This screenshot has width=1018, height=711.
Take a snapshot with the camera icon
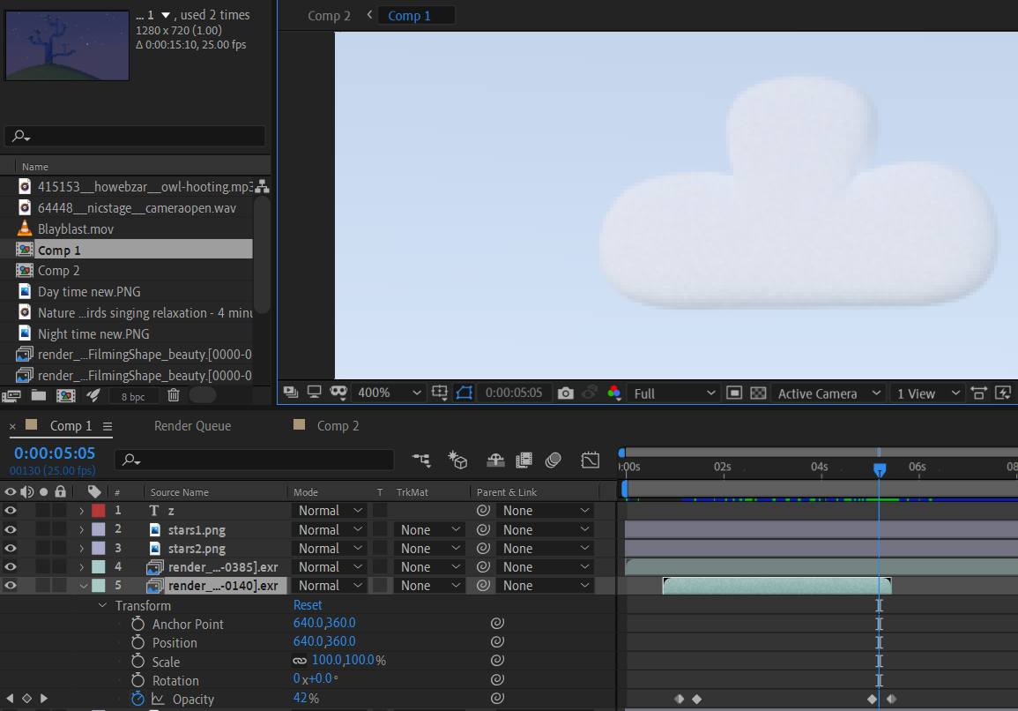point(566,393)
